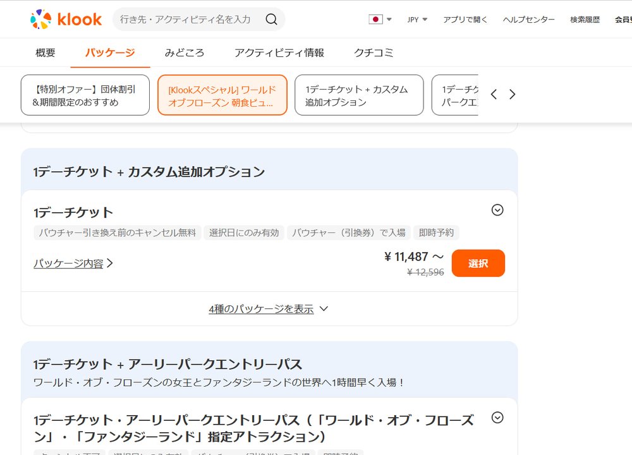
Task: Expand chevron on アーリーパークエントリーパス package
Action: point(497,418)
